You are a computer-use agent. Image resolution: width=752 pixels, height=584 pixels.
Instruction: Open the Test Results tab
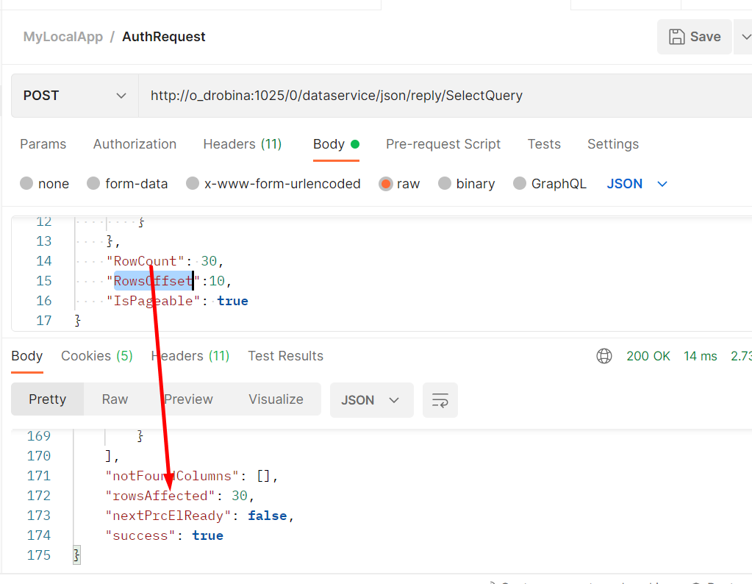285,356
